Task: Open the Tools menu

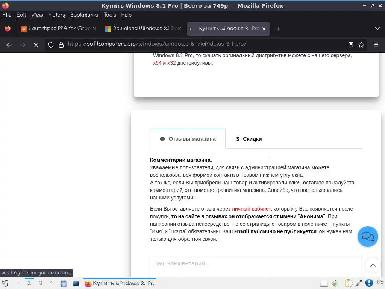Action: pos(110,15)
